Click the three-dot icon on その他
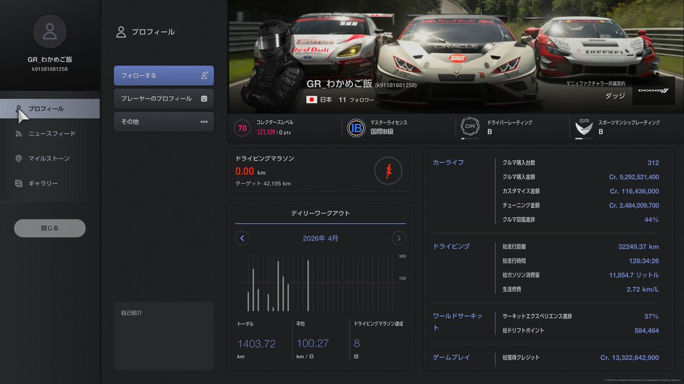 (x=204, y=122)
